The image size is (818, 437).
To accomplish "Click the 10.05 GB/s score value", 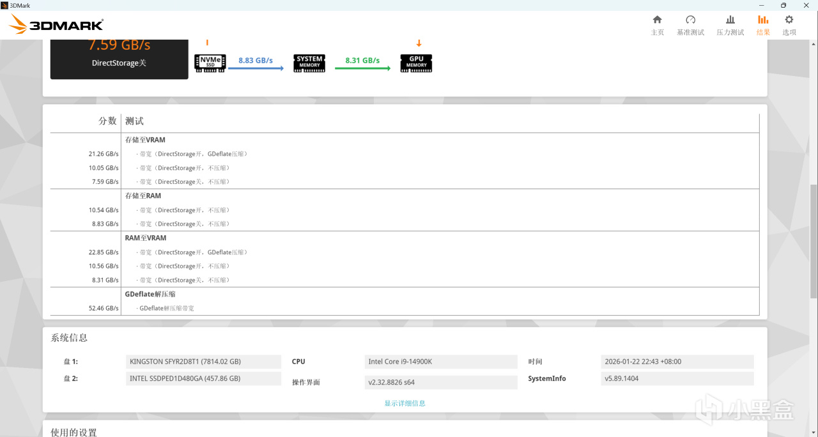I will click(104, 168).
